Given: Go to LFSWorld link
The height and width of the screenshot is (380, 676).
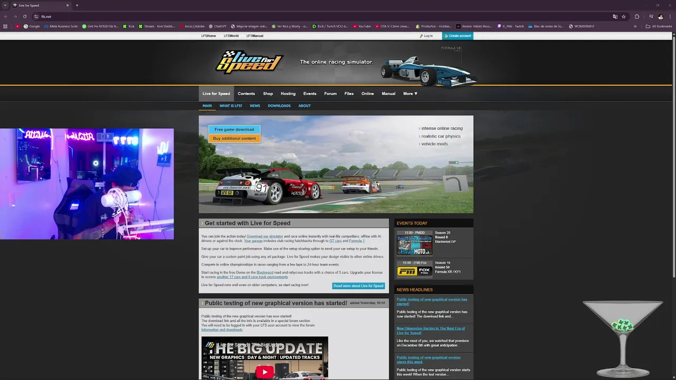Looking at the screenshot, I should [x=231, y=36].
